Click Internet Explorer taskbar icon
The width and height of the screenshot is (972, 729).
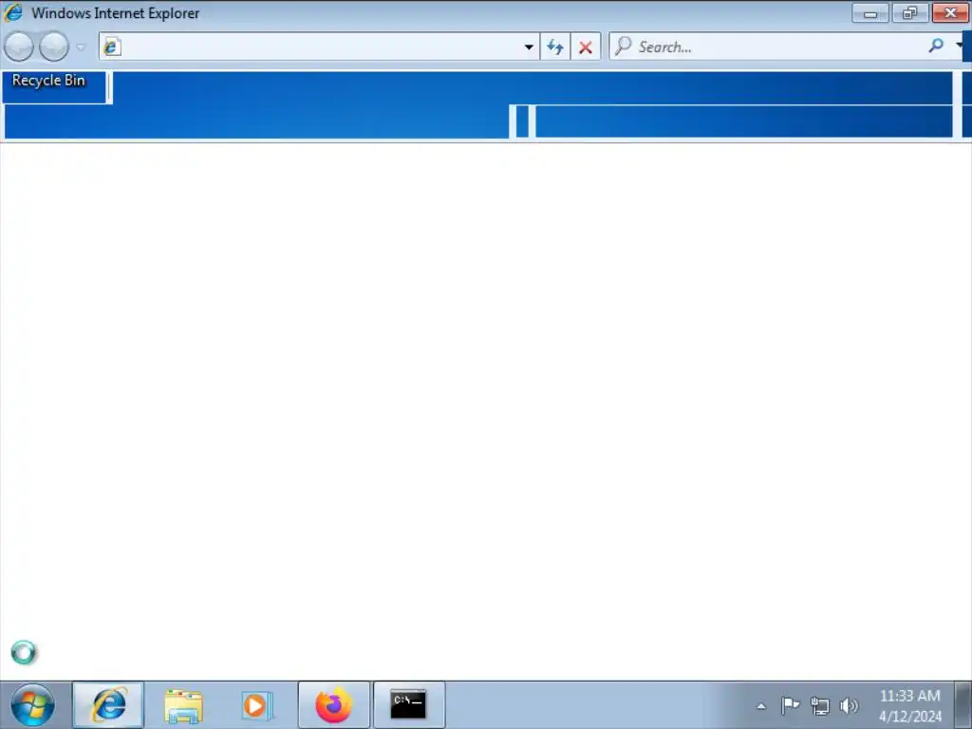(x=108, y=705)
